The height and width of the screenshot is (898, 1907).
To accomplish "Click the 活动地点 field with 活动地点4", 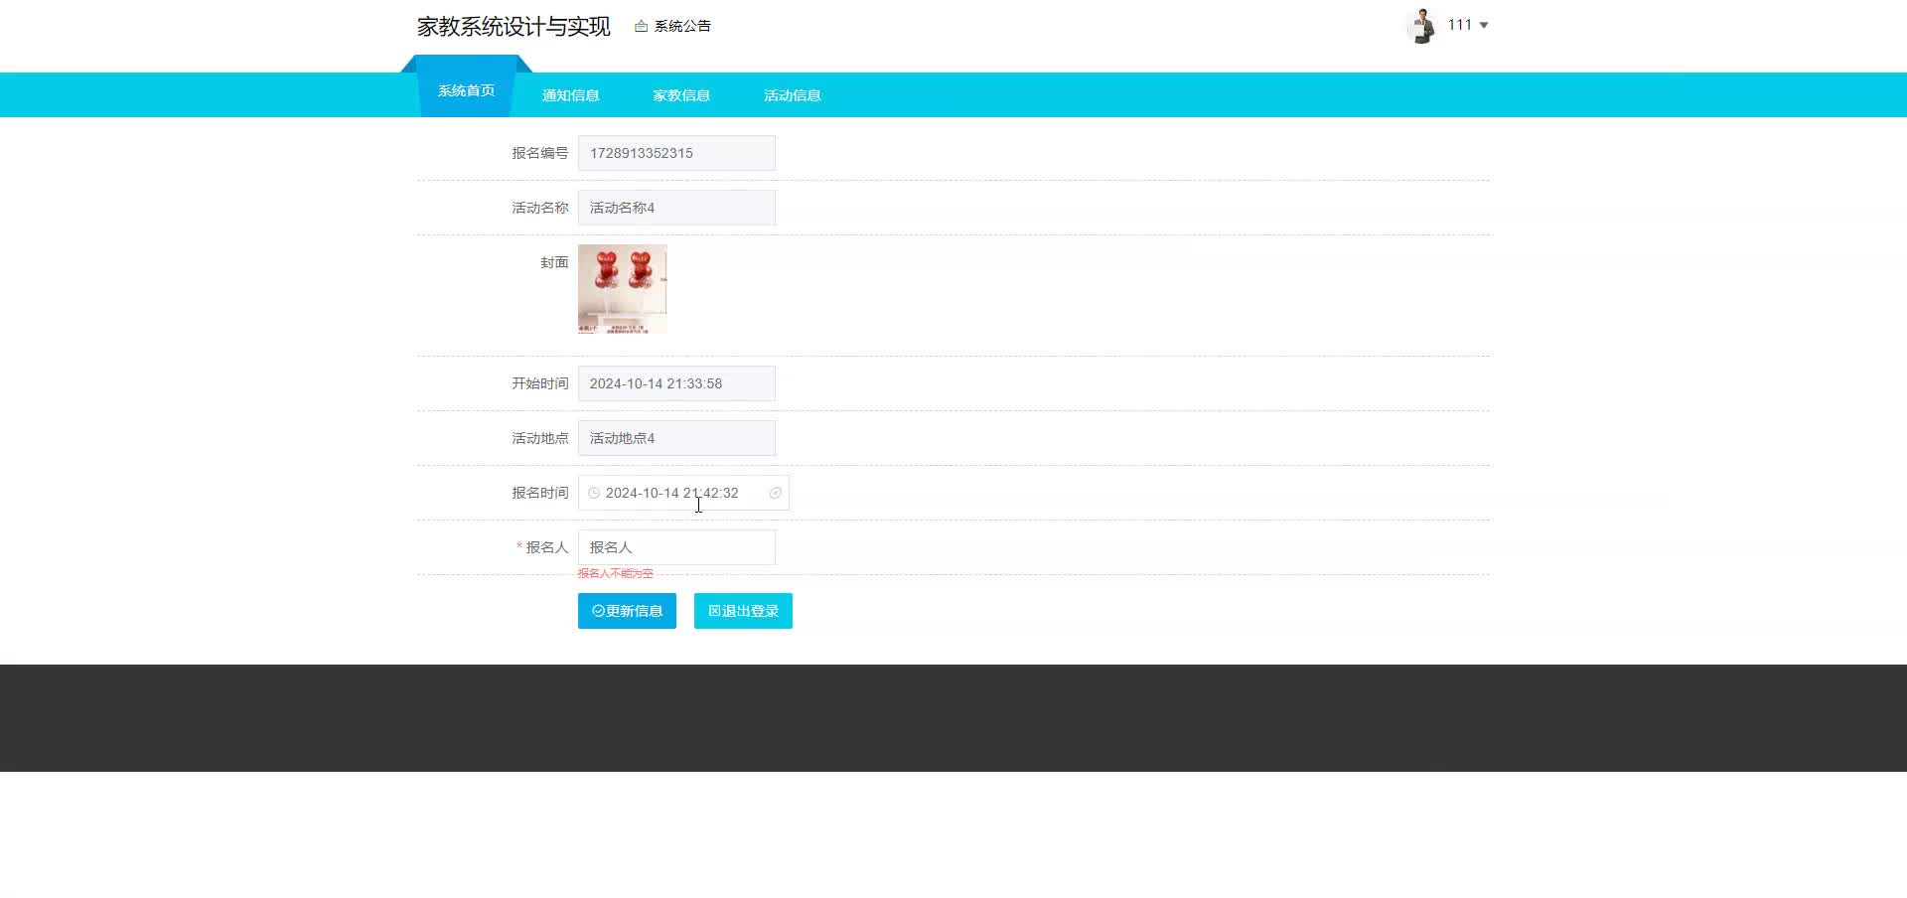I will (676, 438).
